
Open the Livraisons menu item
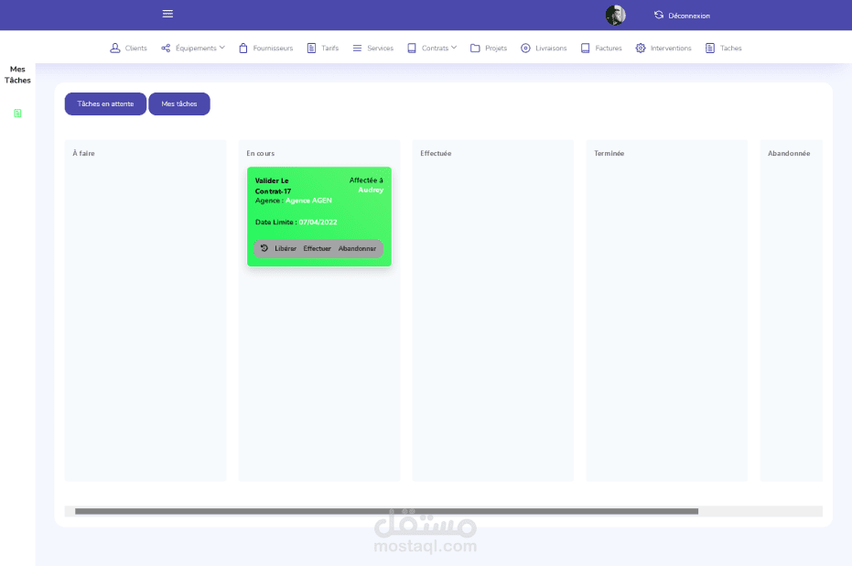551,49
